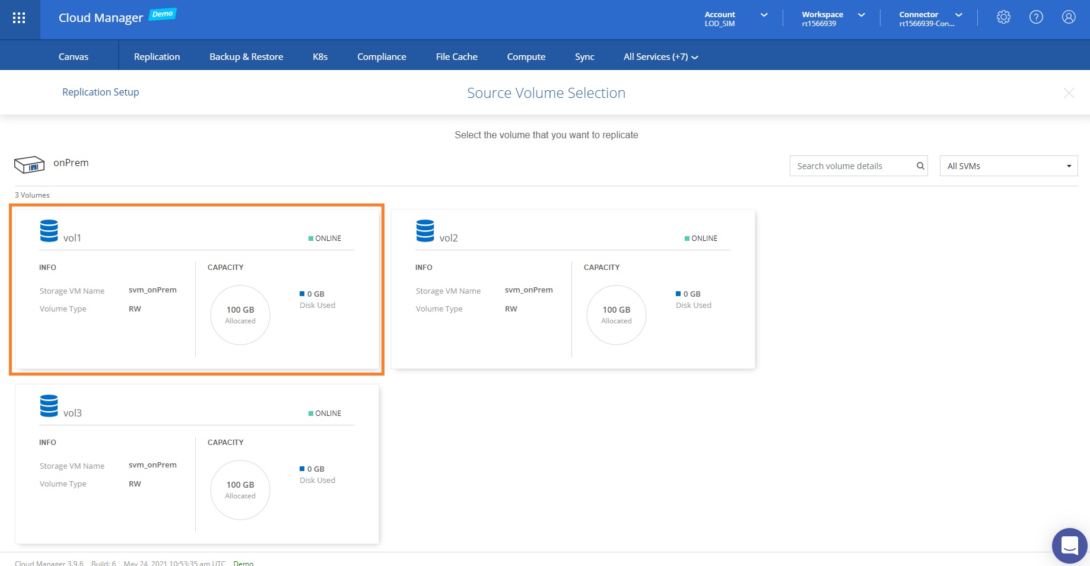
Task: Click in the Search volume details field
Action: click(851, 166)
